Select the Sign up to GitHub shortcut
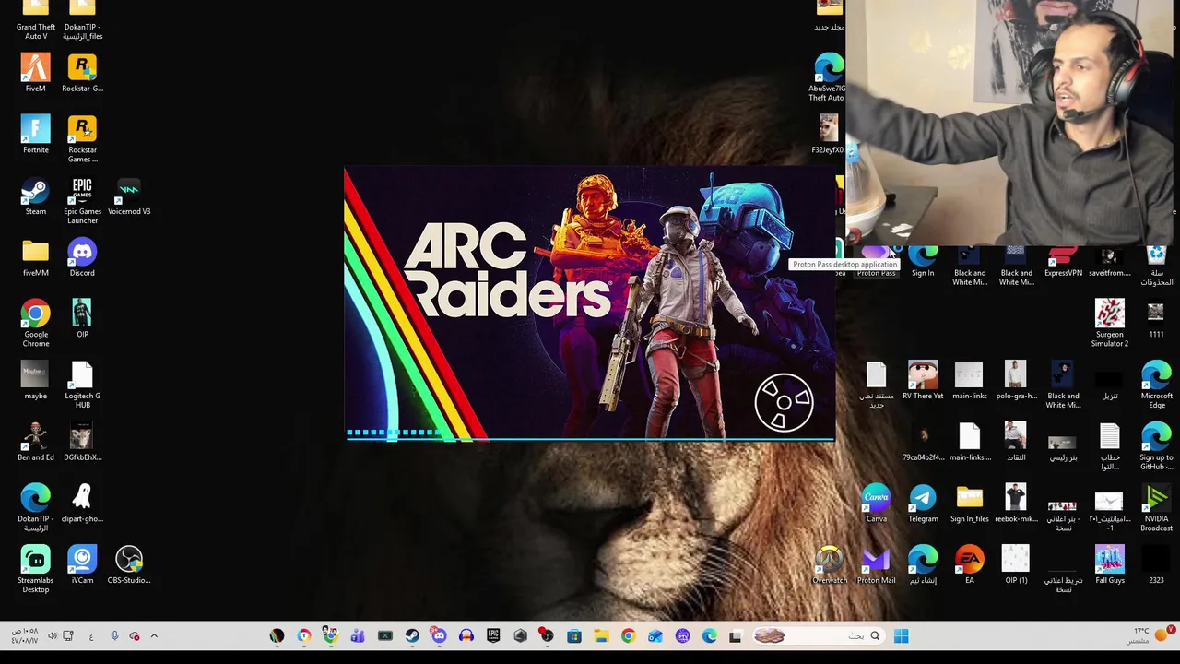The width and height of the screenshot is (1180, 664). point(1156,446)
